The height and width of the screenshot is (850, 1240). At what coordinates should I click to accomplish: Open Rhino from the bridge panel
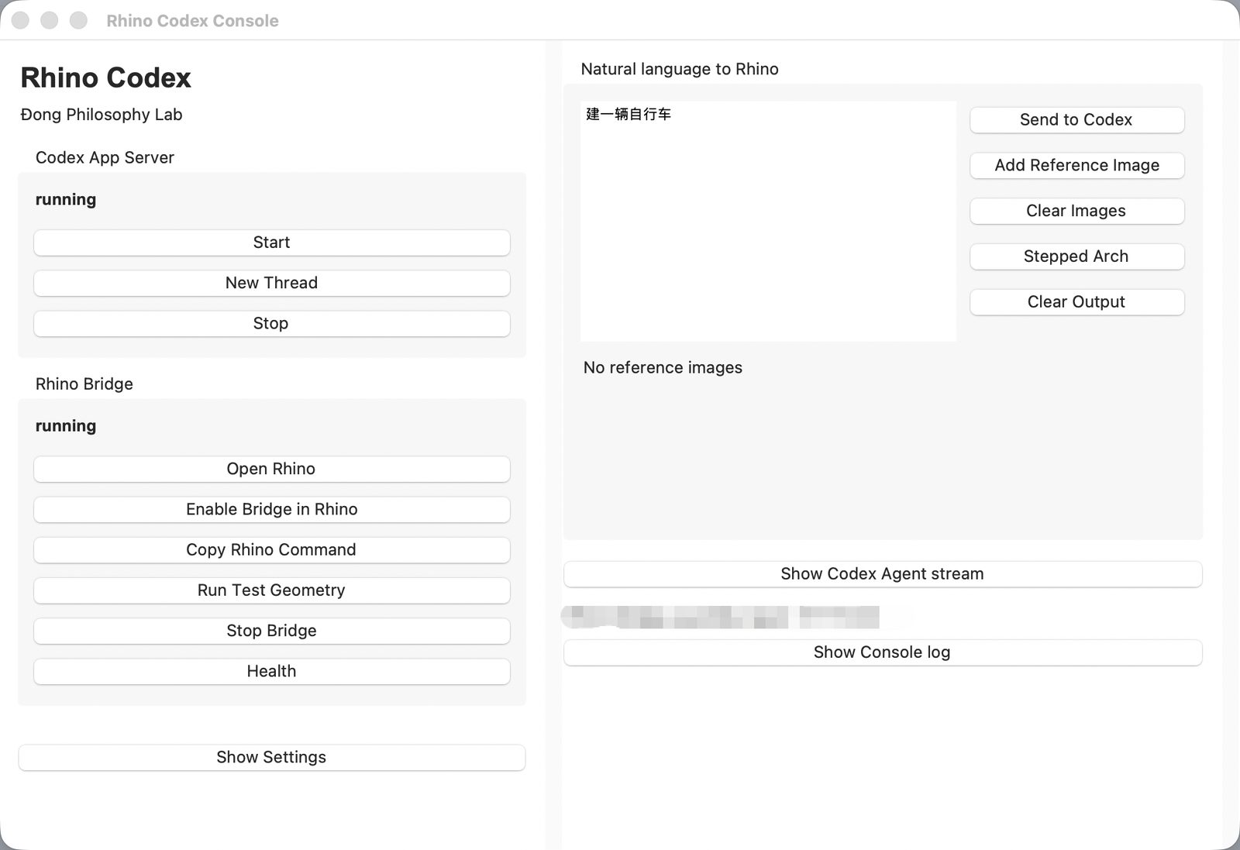tap(271, 469)
